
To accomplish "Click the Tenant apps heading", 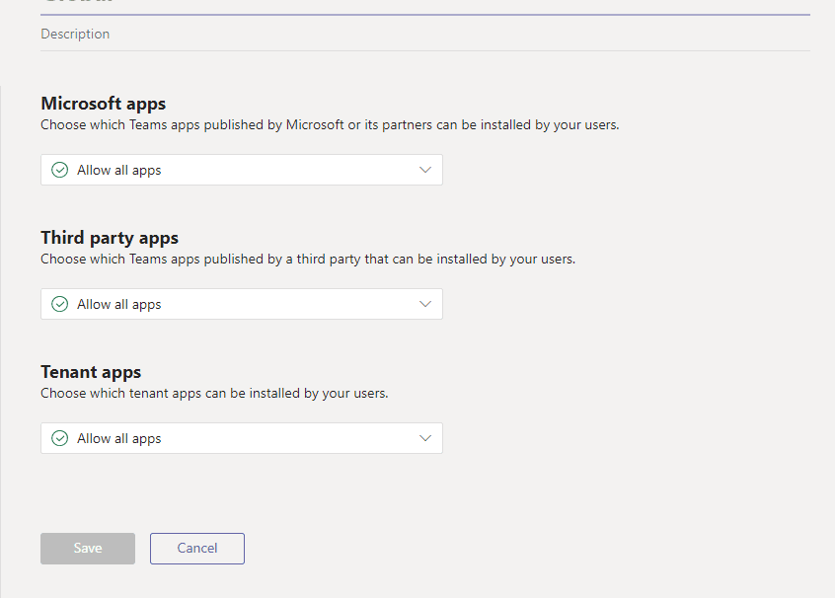I will pyautogui.click(x=91, y=372).
